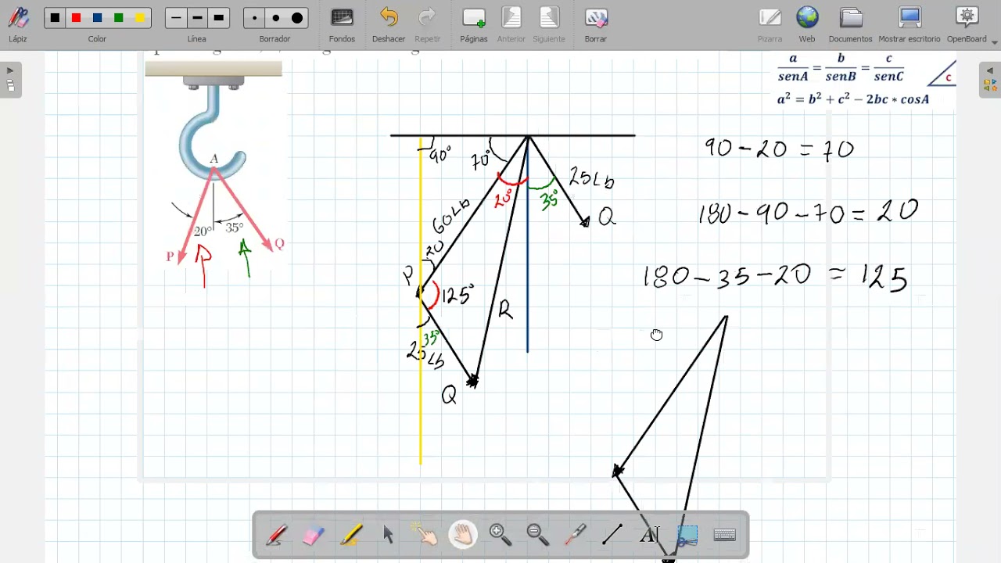Click the Línea label under line widths
Image resolution: width=1001 pixels, height=563 pixels.
pyautogui.click(x=197, y=39)
